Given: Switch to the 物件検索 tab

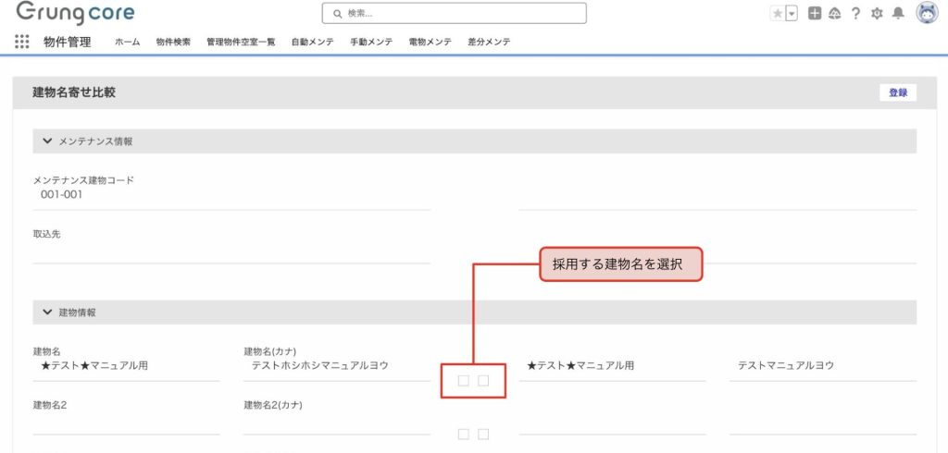Looking at the screenshot, I should coord(173,43).
